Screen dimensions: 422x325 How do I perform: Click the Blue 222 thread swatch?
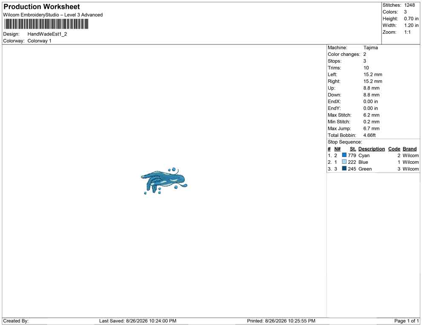click(344, 162)
